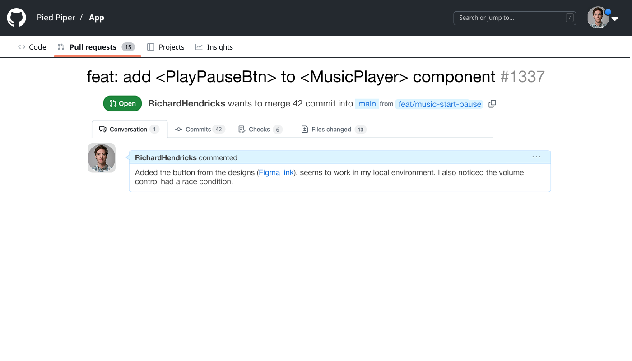This screenshot has width=632, height=361.
Task: Open the Figma link in the comment
Action: click(276, 172)
